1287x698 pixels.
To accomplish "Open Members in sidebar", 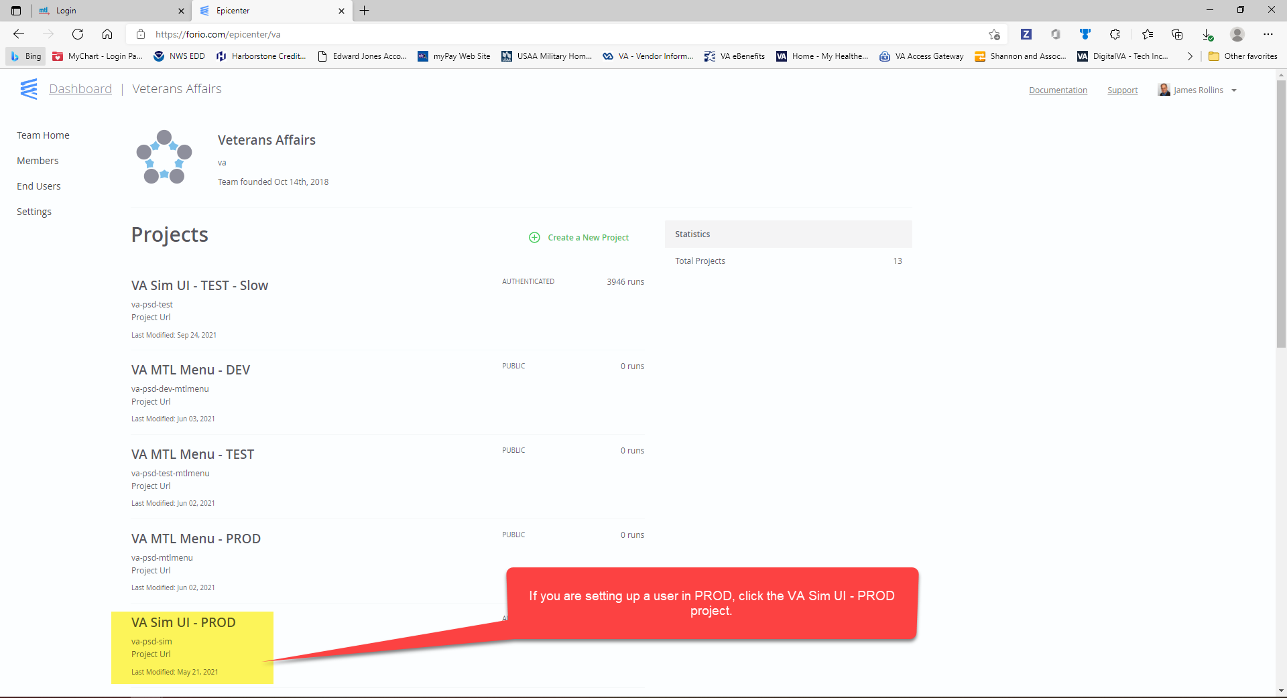I will (x=38, y=161).
